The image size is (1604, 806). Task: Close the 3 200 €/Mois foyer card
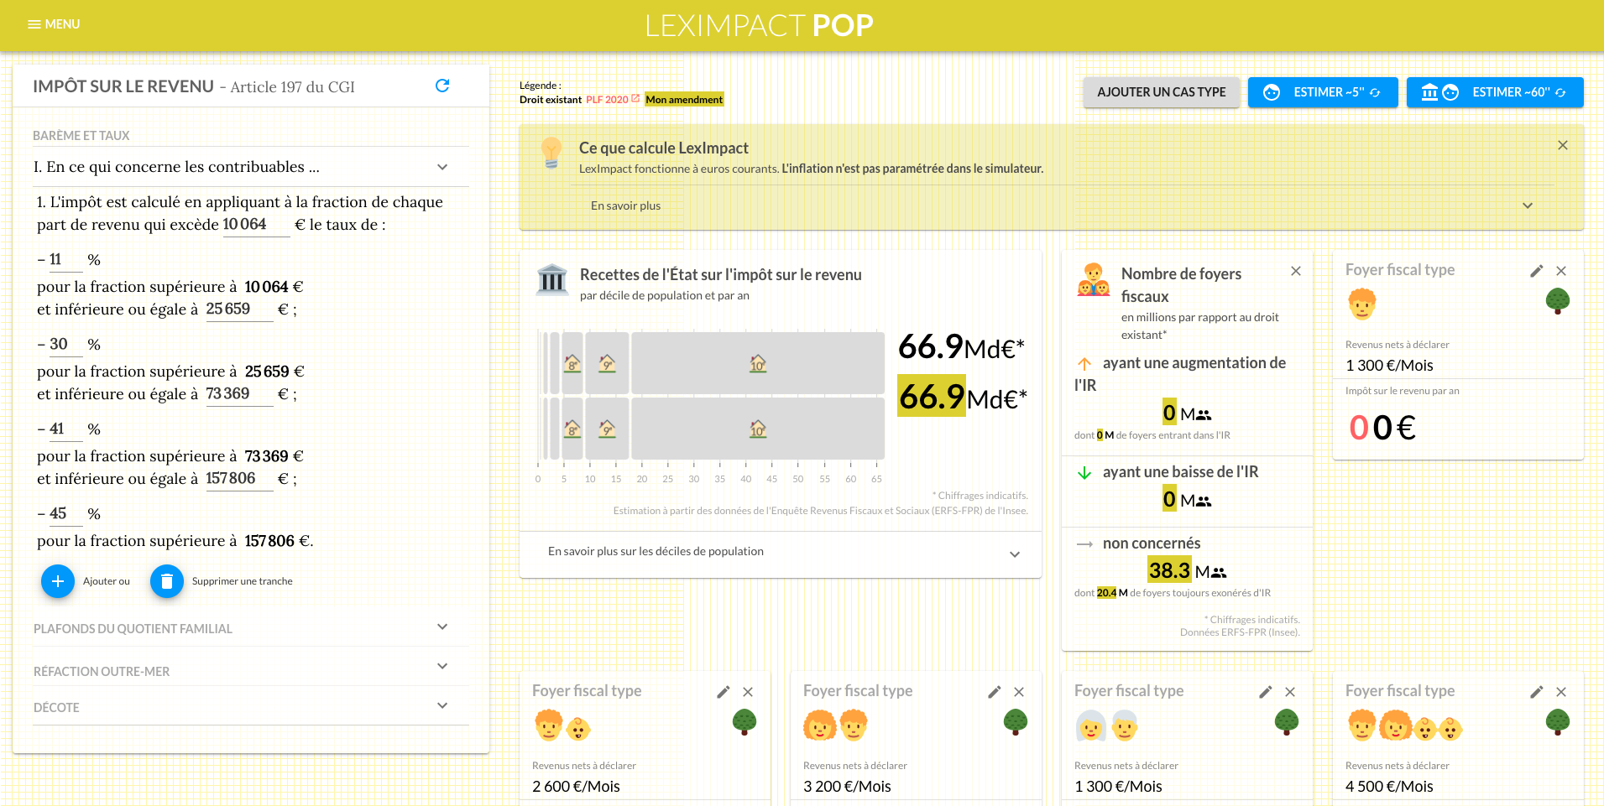pyautogui.click(x=1019, y=692)
